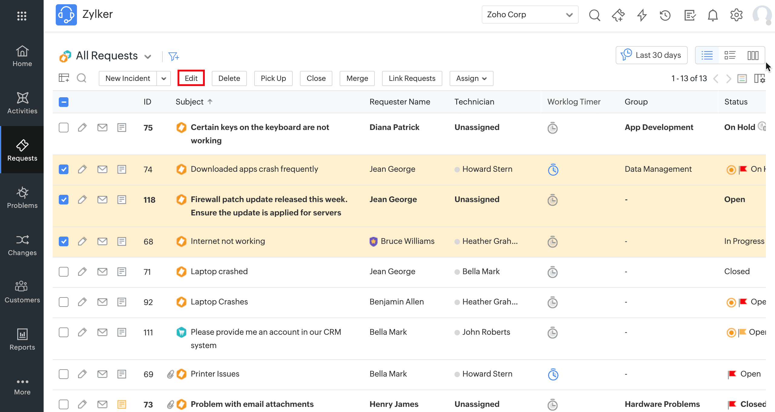Viewport: 775px width, 412px height.
Task: Click reply mail icon for request 71
Action: (102, 272)
